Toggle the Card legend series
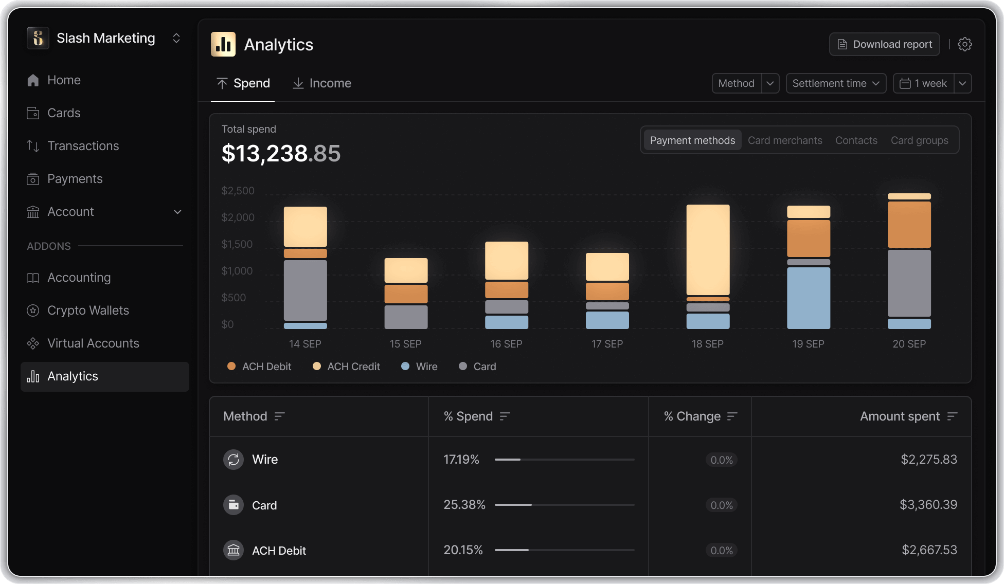Screen dimensions: 1004x584 (x=477, y=367)
